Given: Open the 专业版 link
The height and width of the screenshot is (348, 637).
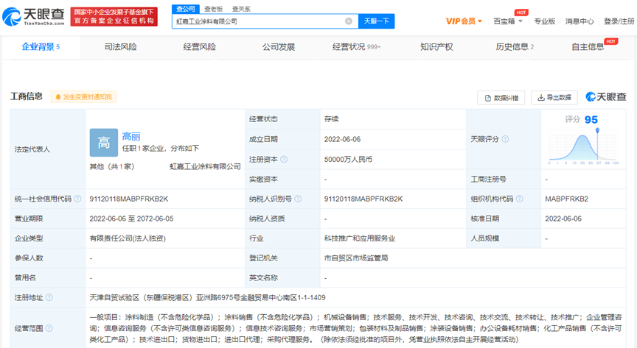Looking at the screenshot, I should [544, 21].
